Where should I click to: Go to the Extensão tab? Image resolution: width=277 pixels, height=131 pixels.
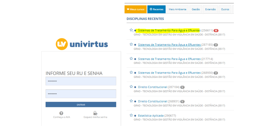pyautogui.click(x=210, y=9)
